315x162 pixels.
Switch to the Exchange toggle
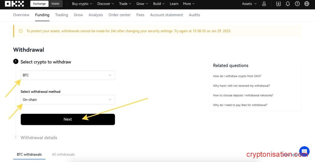click(39, 4)
